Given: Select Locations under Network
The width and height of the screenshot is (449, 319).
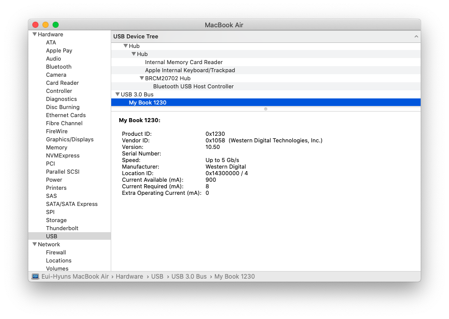Looking at the screenshot, I should pyautogui.click(x=59, y=260).
